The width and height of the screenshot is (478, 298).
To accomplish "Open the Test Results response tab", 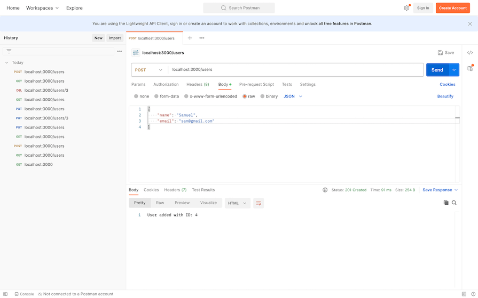I will point(203,190).
